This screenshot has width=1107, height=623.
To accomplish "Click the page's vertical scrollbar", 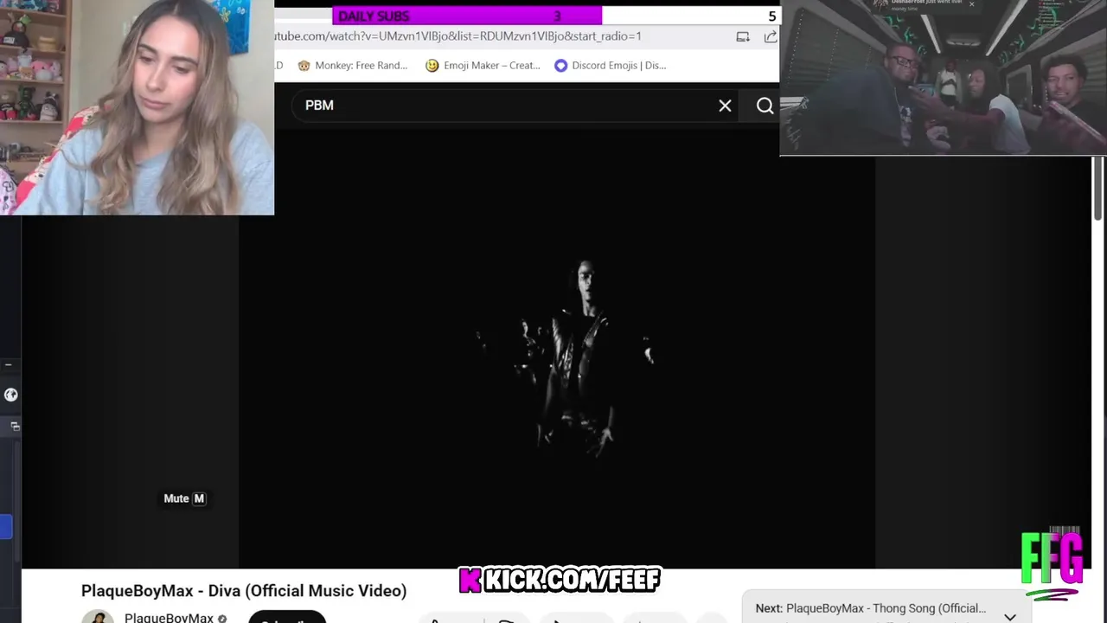I will [1098, 189].
